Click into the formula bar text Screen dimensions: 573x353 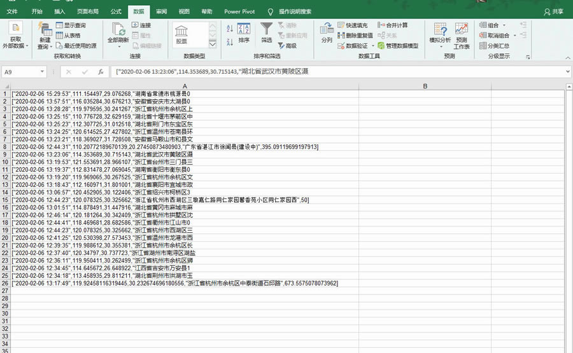click(337, 71)
